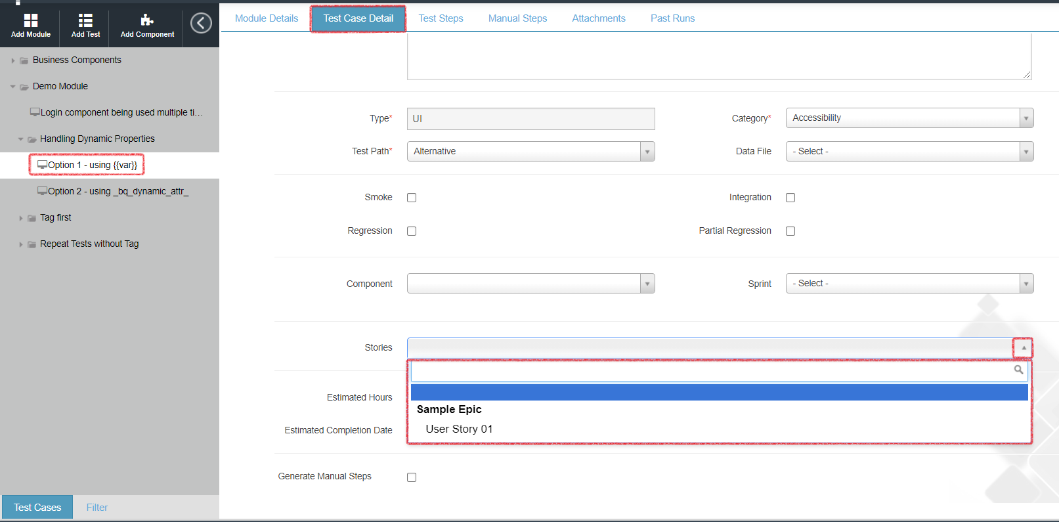Expand the Business Components tree arrow
The height and width of the screenshot is (522, 1059).
tap(12, 60)
